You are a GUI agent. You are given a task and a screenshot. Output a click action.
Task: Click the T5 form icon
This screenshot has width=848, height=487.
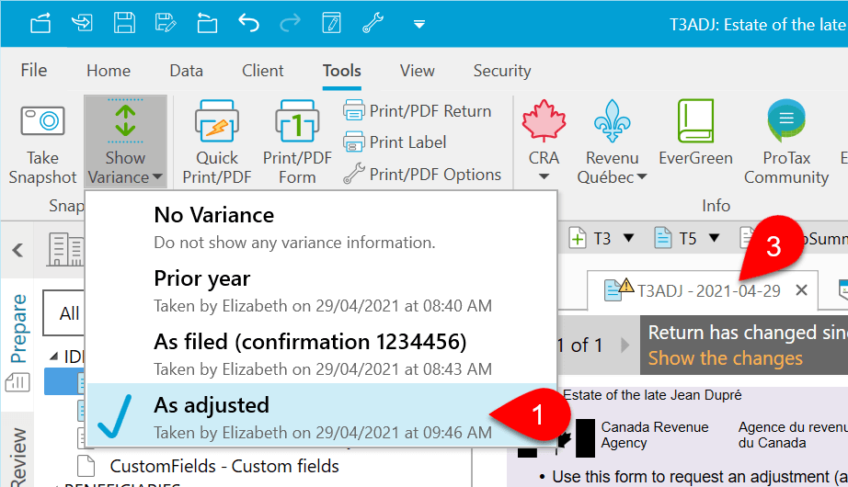(x=662, y=238)
